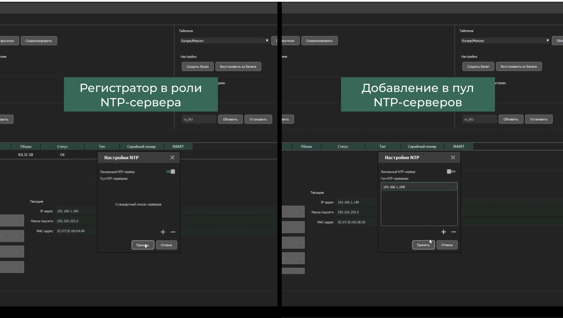Click the minus icon in right NTP dialog

pyautogui.click(x=454, y=232)
